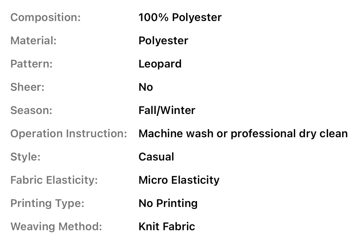Click the Operation Instruction label
This screenshot has width=361, height=240.
pos(69,134)
